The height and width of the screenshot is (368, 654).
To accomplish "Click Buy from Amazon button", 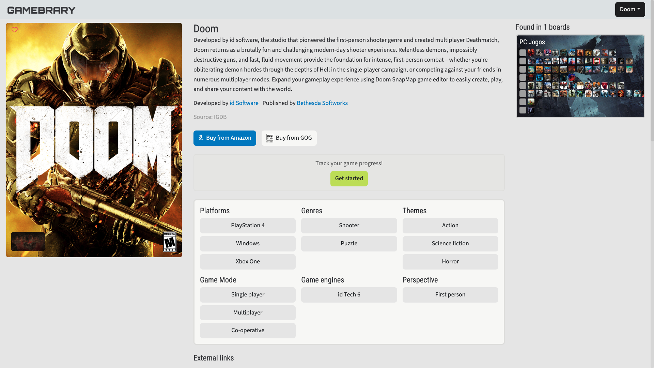I will [x=224, y=138].
